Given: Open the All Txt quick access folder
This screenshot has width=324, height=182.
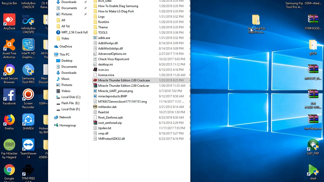Looking at the screenshot, I should (x=66, y=26).
